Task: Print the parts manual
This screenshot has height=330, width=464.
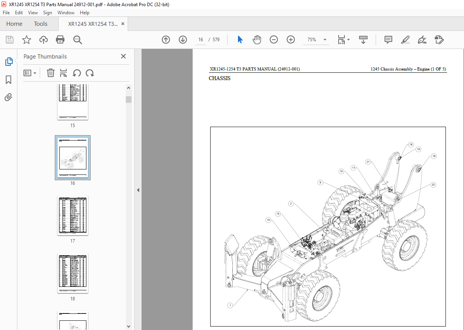Action: click(x=61, y=39)
